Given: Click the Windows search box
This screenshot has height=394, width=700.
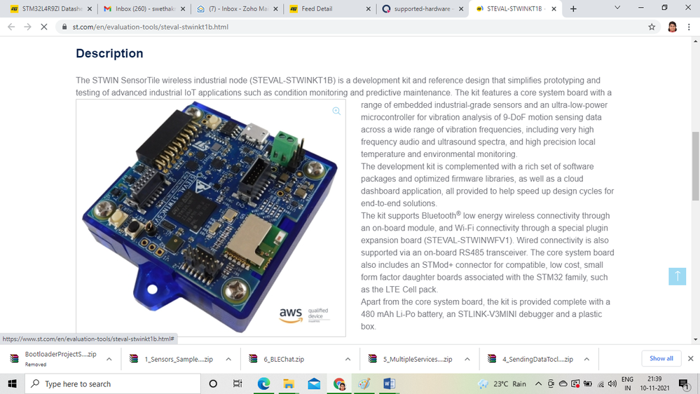Looking at the screenshot, I should pos(113,383).
